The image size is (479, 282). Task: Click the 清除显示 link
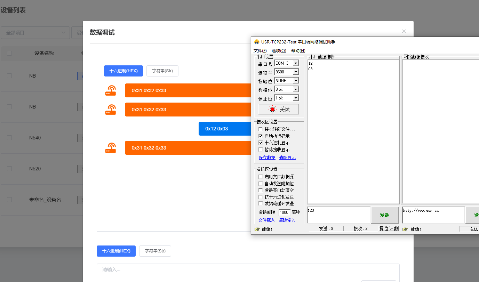(287, 158)
